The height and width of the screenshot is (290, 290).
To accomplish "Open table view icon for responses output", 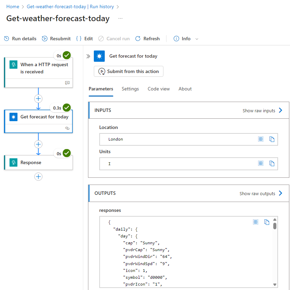I will tap(256, 222).
